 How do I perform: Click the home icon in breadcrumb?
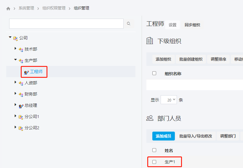(8, 9)
